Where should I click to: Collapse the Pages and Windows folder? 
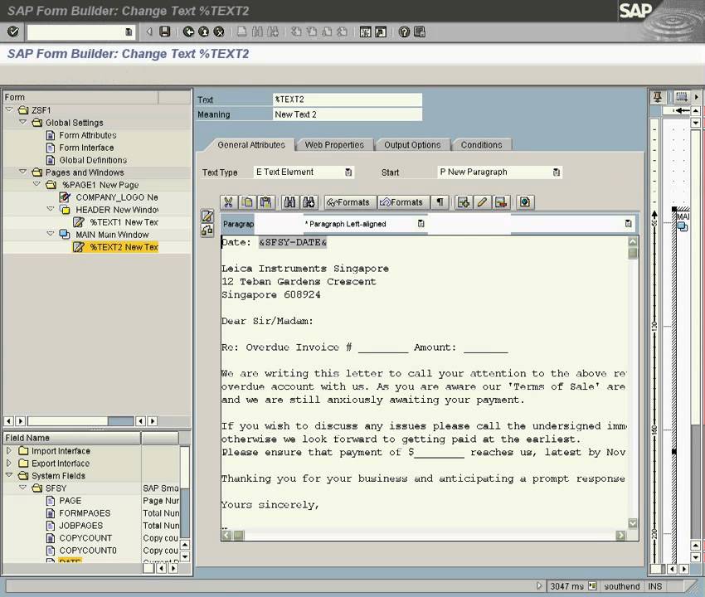point(23,172)
